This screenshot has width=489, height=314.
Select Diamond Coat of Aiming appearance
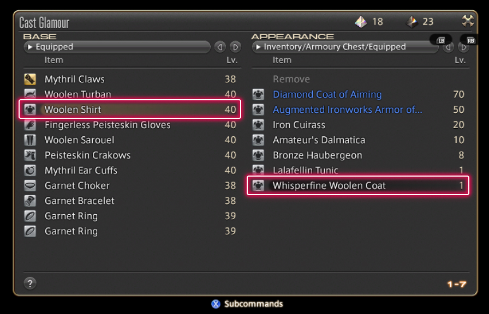point(327,94)
